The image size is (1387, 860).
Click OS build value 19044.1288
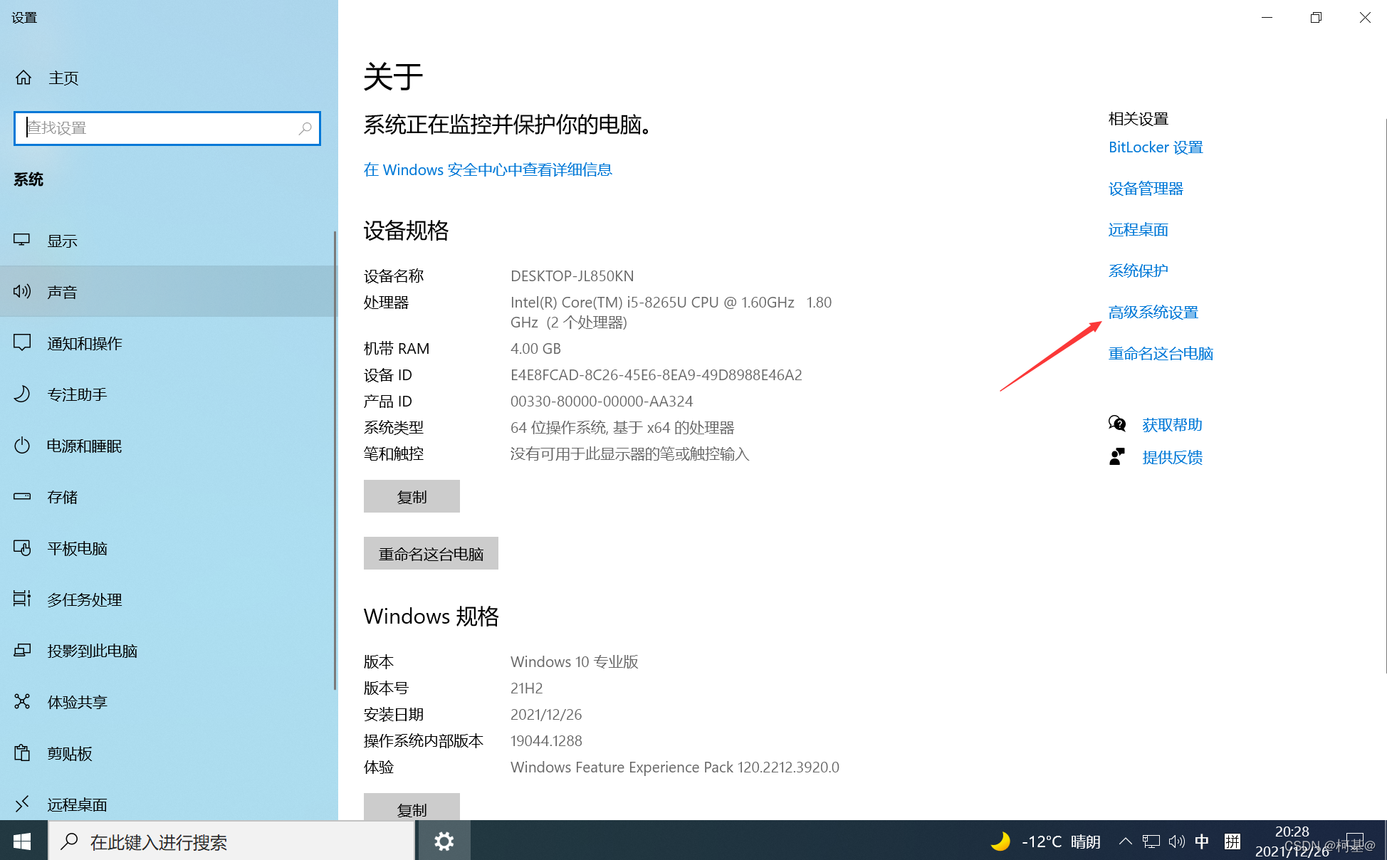[546, 740]
